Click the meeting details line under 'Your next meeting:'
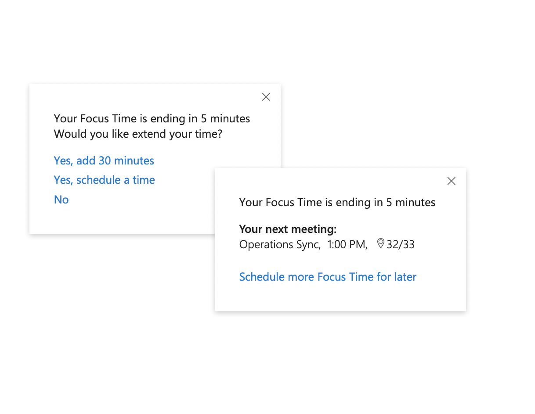This screenshot has width=535, height=414. (326, 244)
